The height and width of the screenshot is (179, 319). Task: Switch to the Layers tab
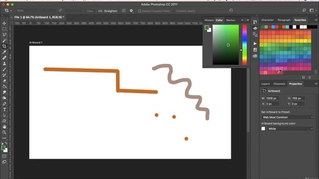266,84
